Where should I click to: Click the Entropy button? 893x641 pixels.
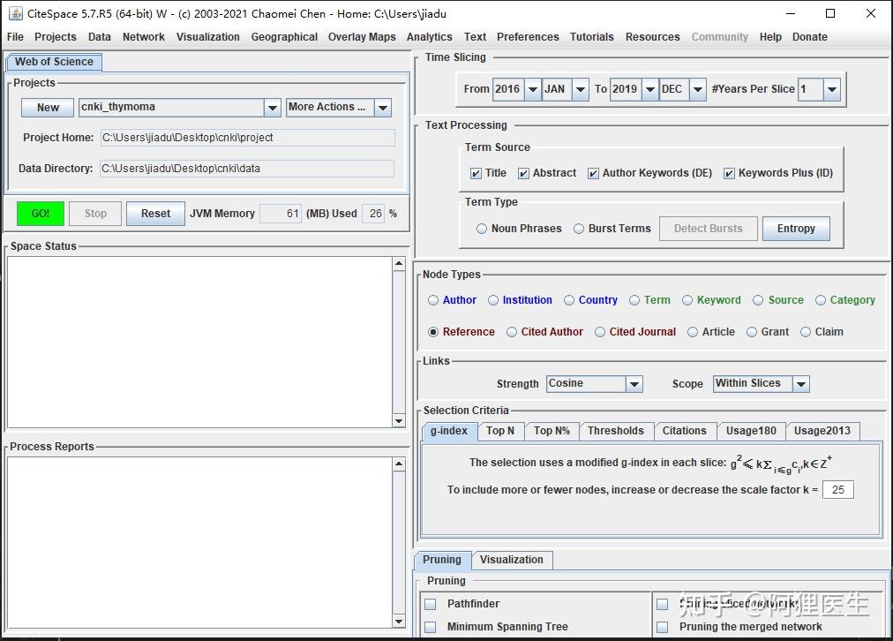tap(796, 229)
